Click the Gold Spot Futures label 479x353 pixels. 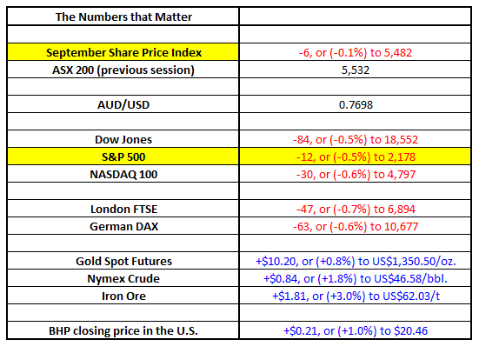tap(123, 261)
